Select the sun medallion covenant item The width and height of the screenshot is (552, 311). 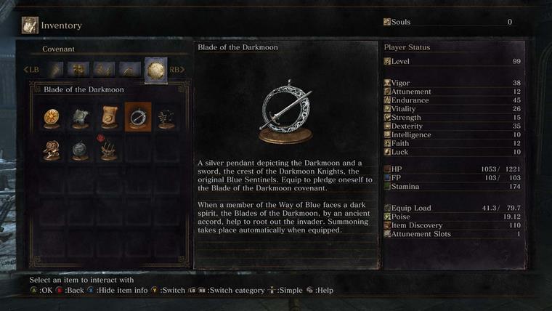(x=52, y=117)
